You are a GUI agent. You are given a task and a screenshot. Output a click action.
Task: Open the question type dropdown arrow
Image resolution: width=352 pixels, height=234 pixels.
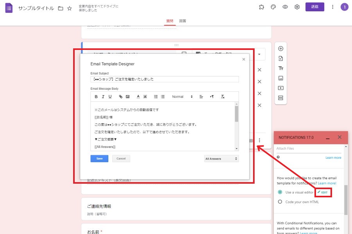pyautogui.click(x=259, y=54)
